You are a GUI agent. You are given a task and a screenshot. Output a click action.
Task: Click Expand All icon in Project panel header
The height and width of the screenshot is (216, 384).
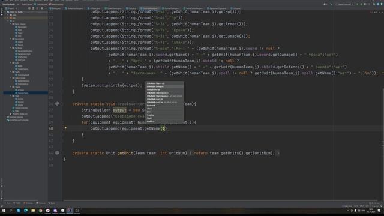[33, 8]
